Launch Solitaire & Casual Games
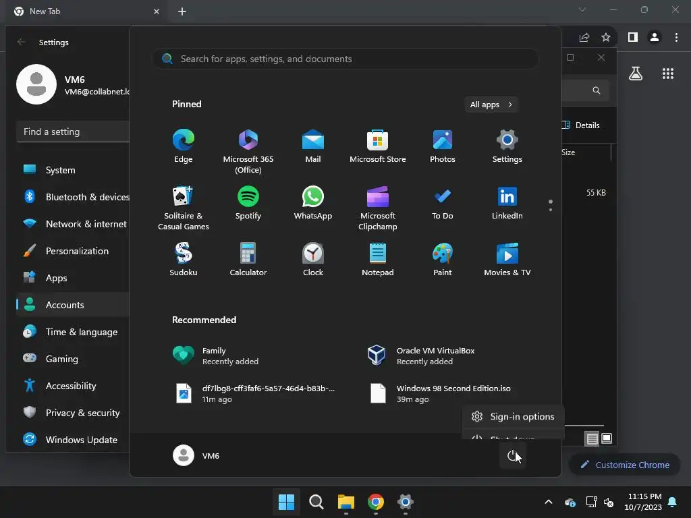This screenshot has width=691, height=518. 184,208
